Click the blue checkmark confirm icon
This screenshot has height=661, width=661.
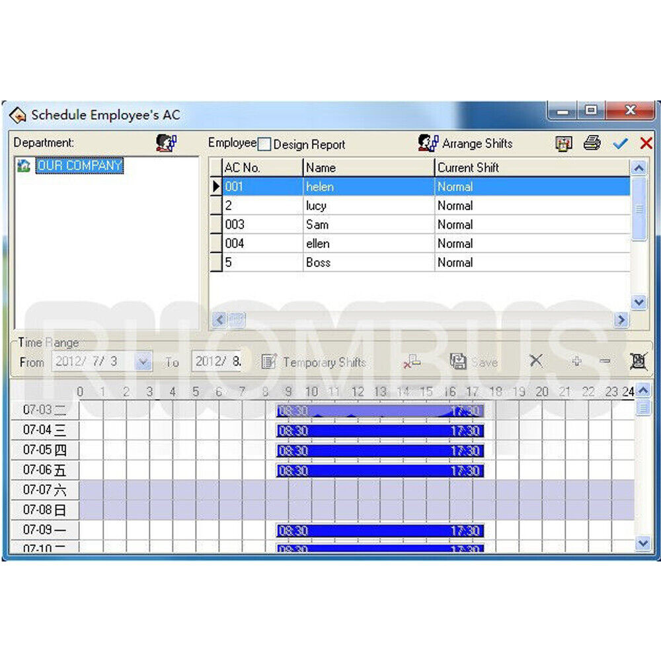click(620, 143)
